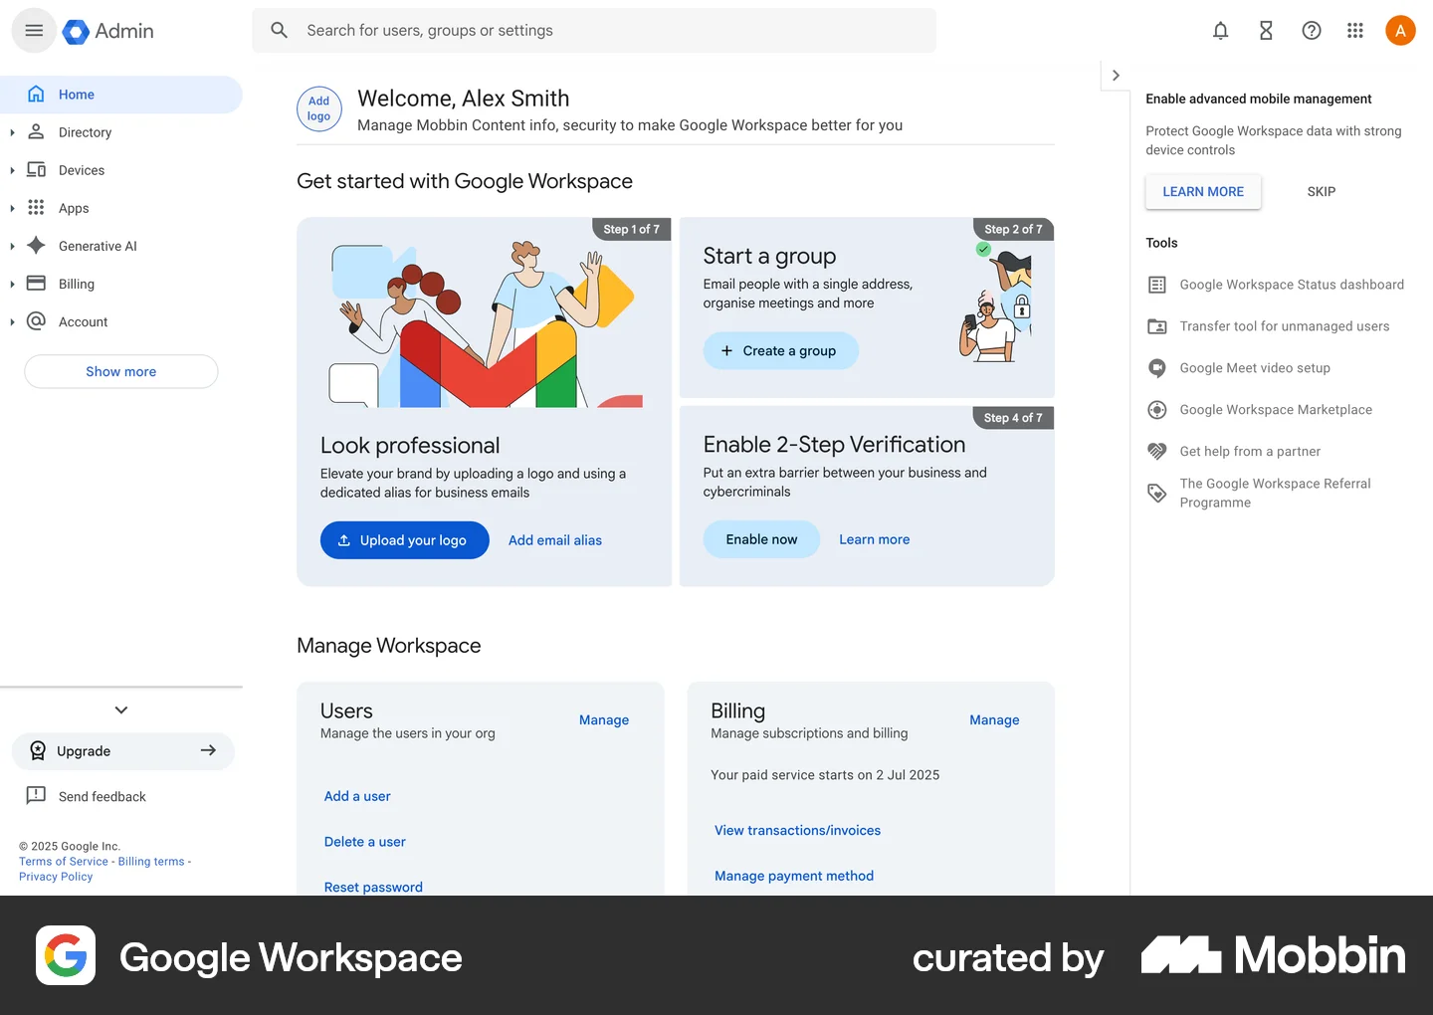Click Enable now for 2-Step Verification
The width and height of the screenshot is (1433, 1015).
(x=761, y=539)
